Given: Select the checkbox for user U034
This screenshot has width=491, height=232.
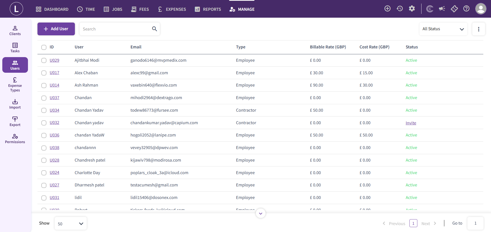Looking at the screenshot, I should pos(44,110).
